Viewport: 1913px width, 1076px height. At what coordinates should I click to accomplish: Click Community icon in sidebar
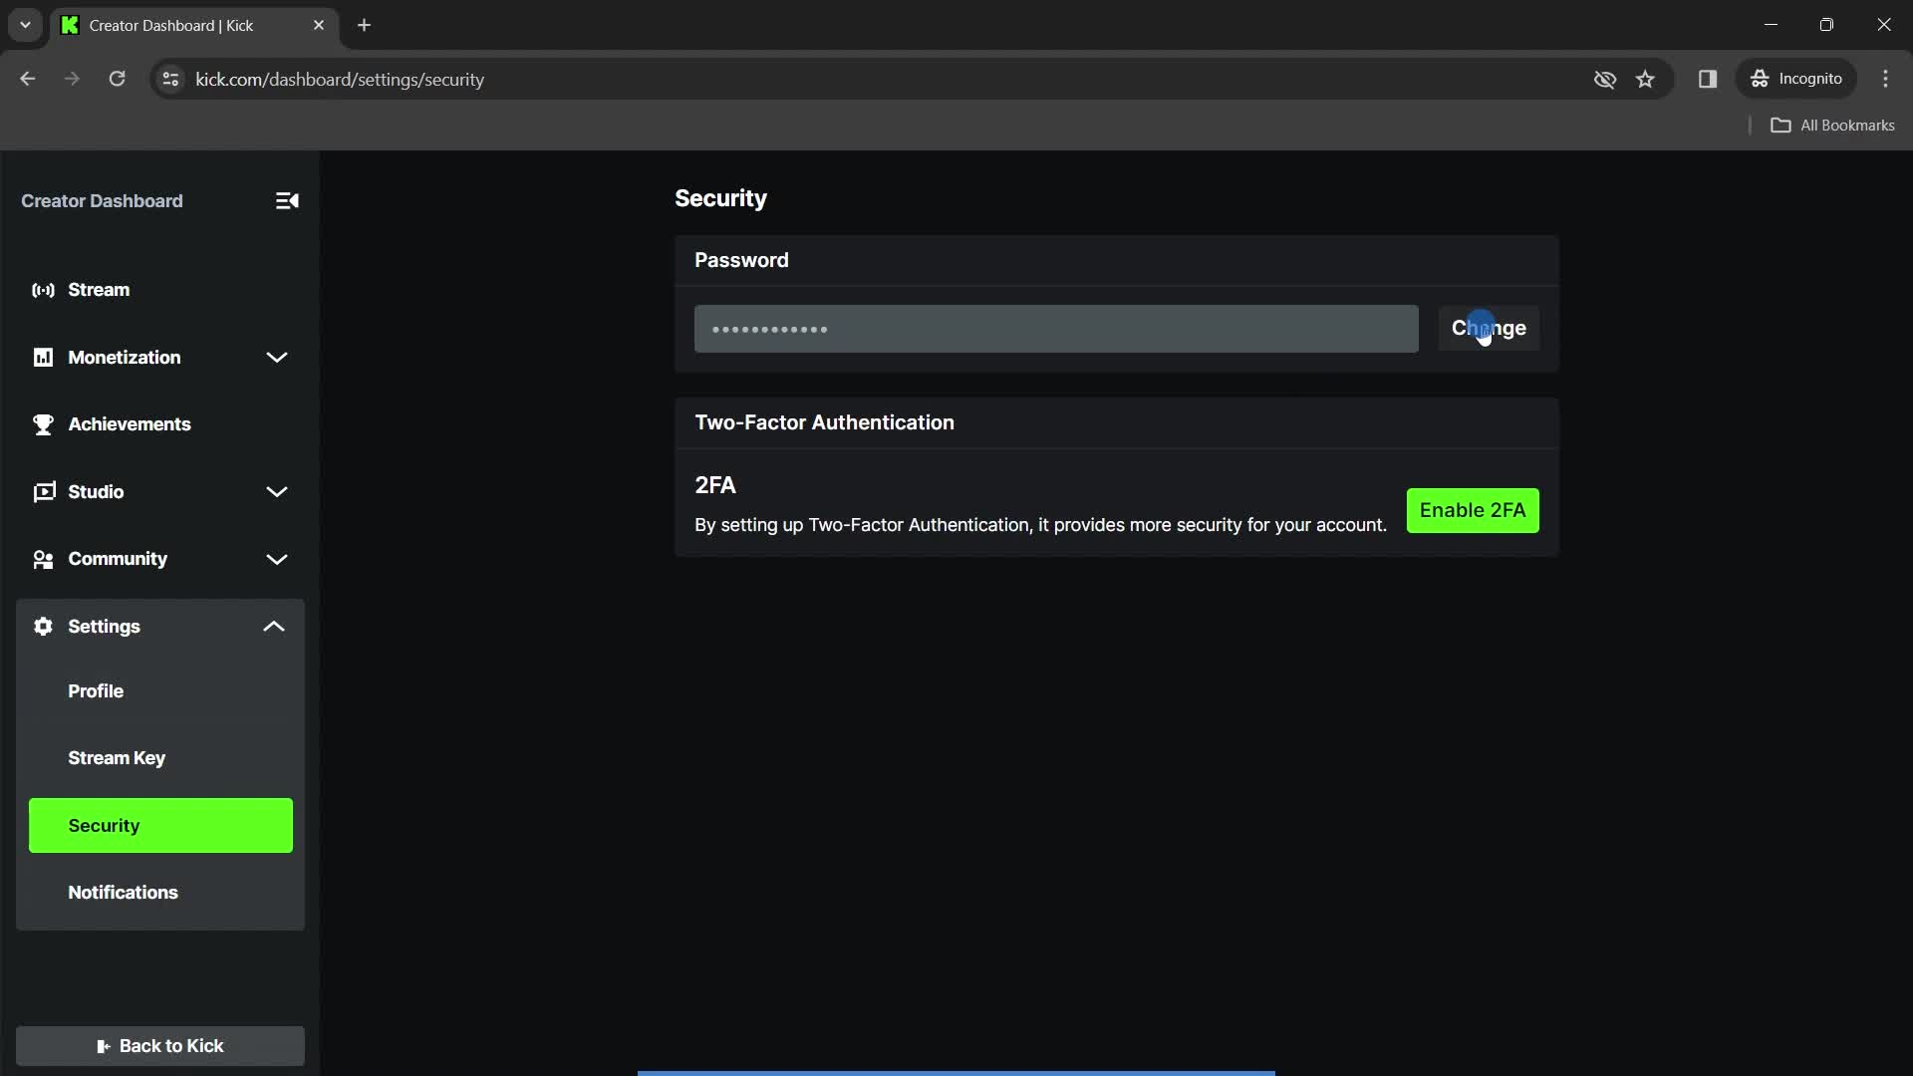pyautogui.click(x=44, y=558)
